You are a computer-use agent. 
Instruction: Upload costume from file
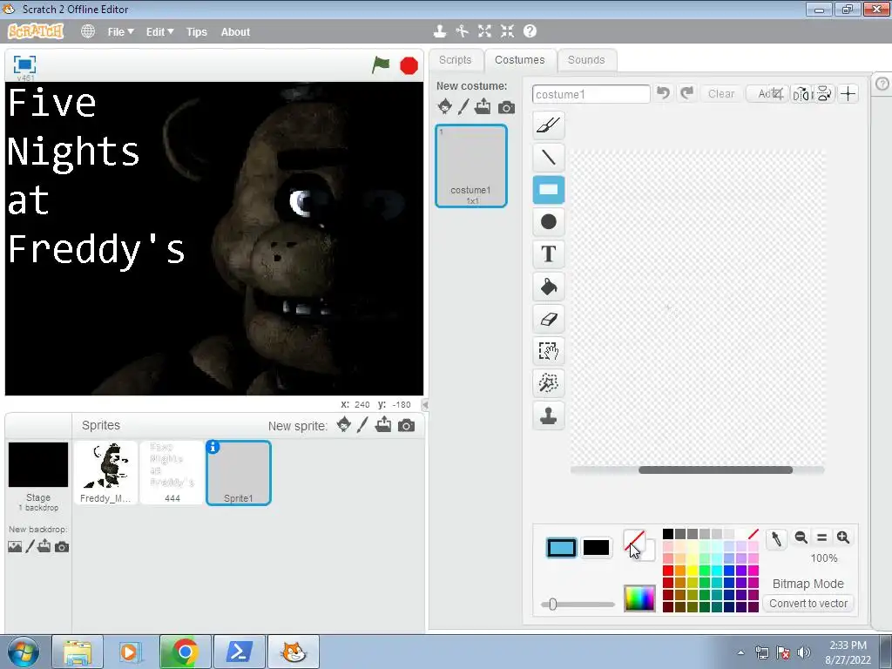(483, 106)
